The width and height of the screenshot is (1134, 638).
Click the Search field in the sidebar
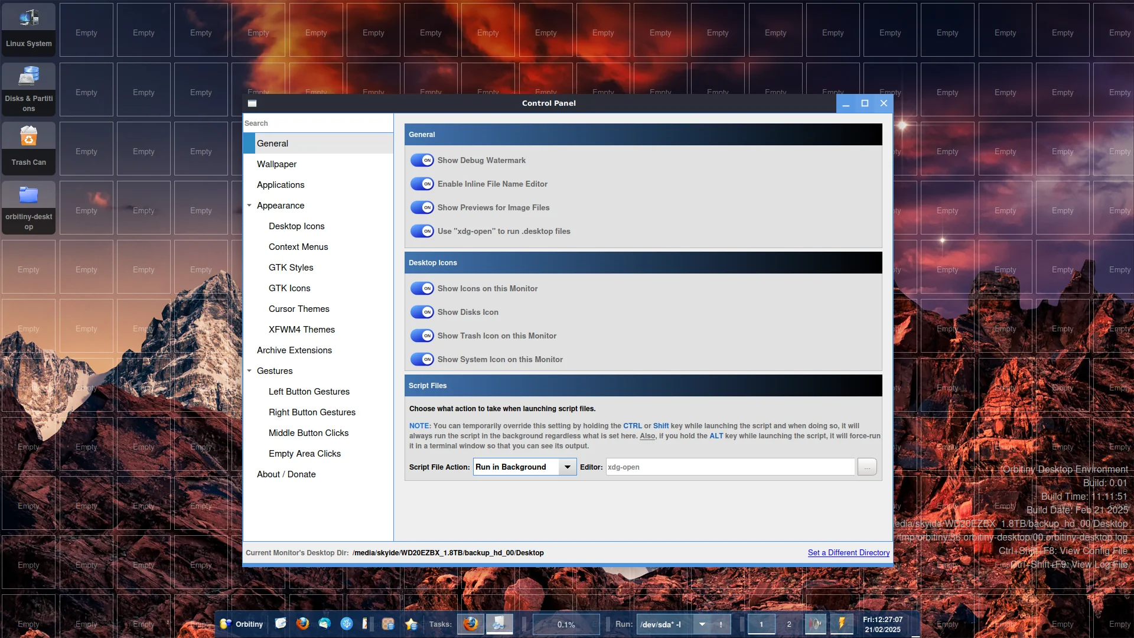tap(318, 123)
